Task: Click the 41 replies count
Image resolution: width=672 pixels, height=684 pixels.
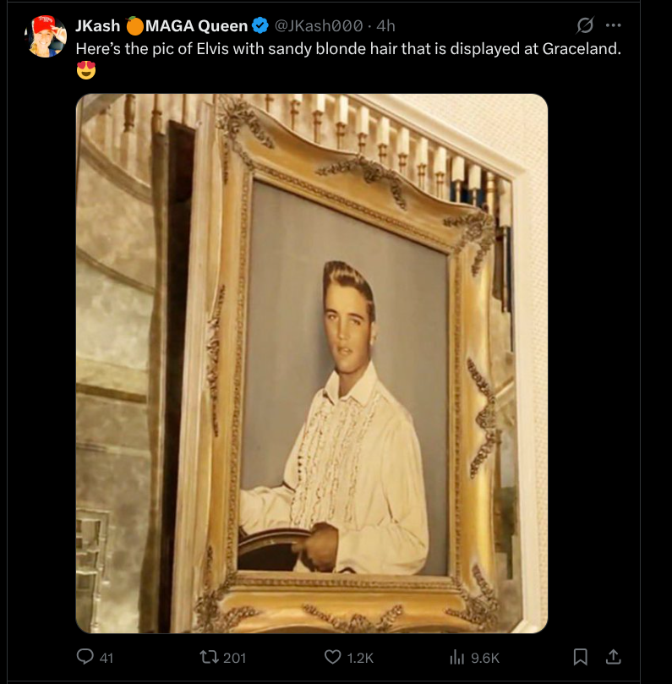Action: [x=107, y=657]
